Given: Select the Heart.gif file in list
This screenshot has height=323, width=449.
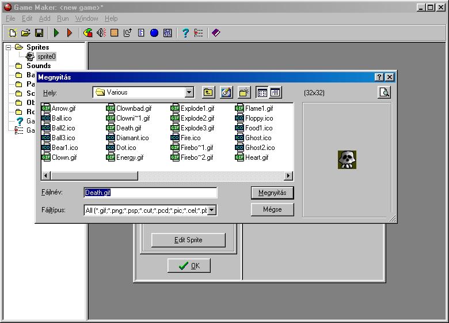Looking at the screenshot, I should click(257, 157).
